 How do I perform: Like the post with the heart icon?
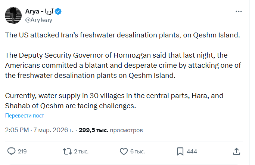(124, 151)
